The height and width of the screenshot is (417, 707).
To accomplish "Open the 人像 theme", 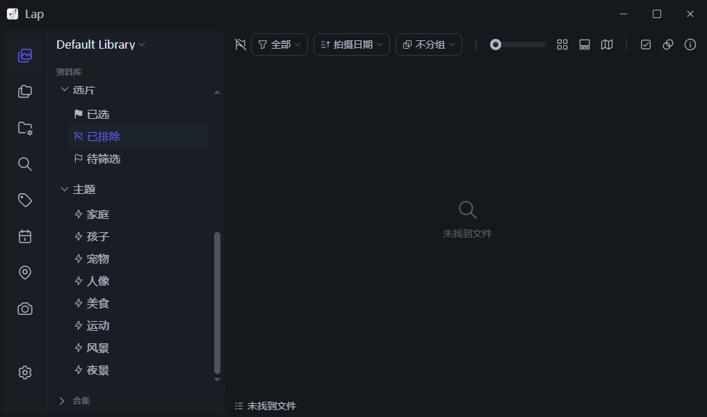I will click(138, 281).
